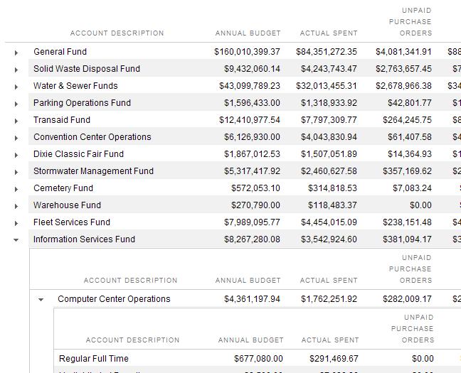Expand Water & Sewer Funds row
This screenshot has height=373, width=461.
16,87
